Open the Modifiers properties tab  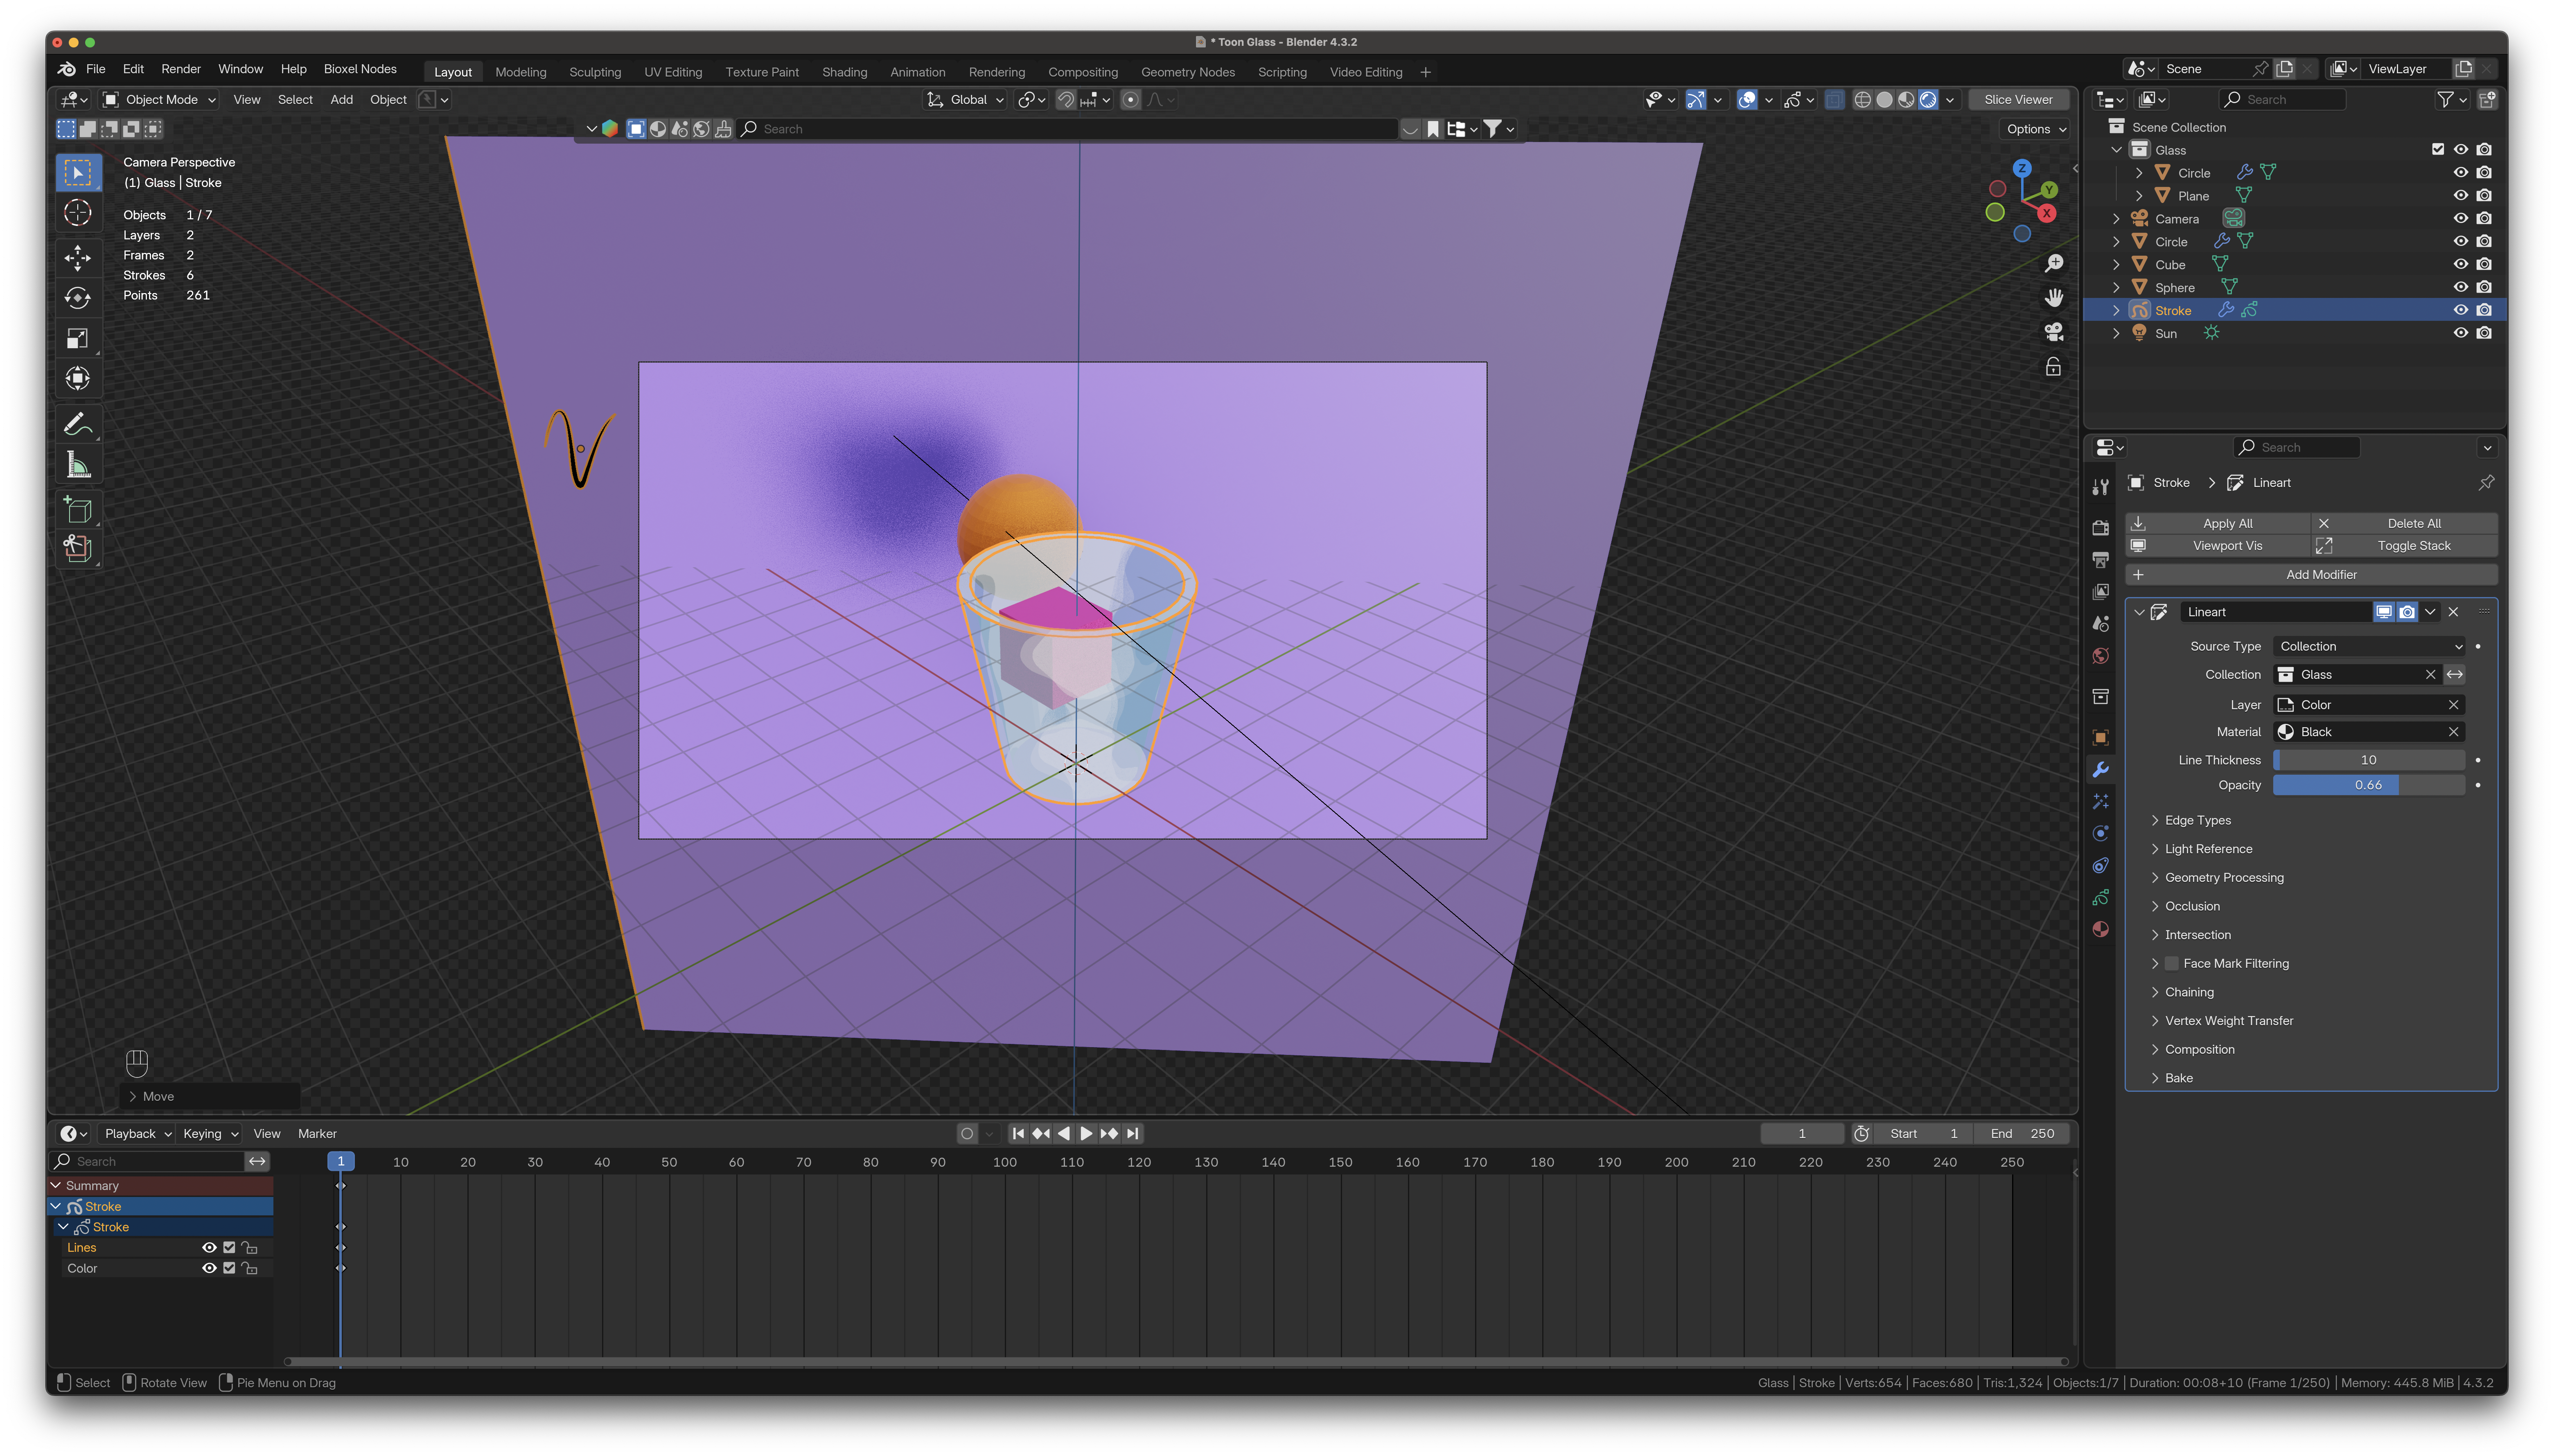2100,770
